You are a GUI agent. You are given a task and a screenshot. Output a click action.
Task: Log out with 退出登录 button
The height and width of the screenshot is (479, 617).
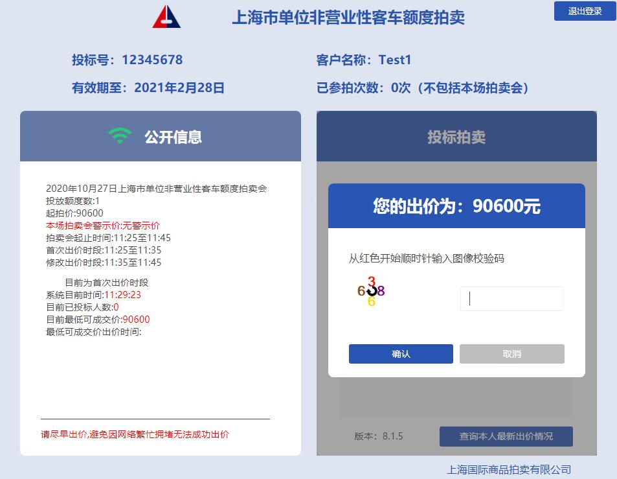pos(585,11)
